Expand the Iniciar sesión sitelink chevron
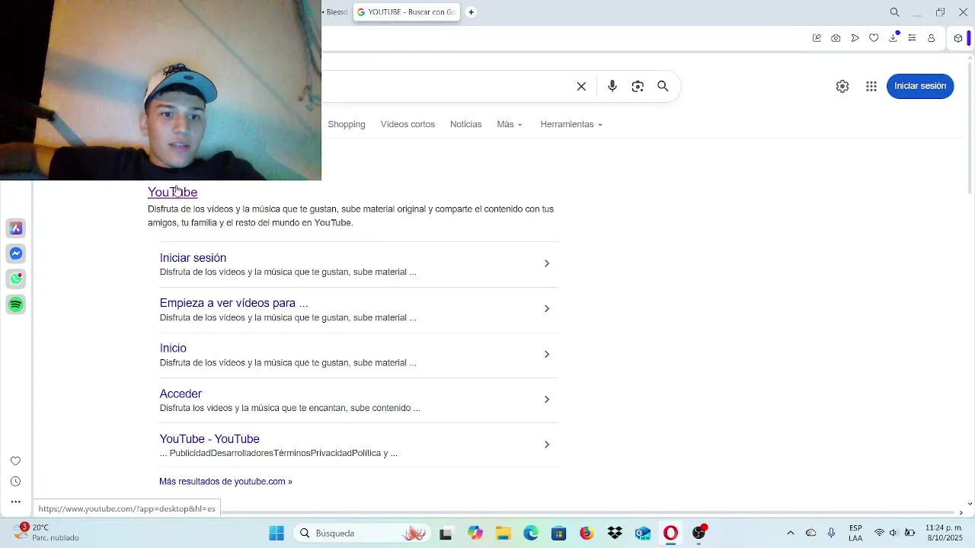Image resolution: width=975 pixels, height=548 pixels. [x=546, y=263]
